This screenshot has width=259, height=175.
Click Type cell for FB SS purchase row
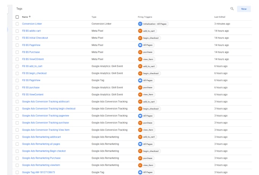pyautogui.click(x=107, y=88)
